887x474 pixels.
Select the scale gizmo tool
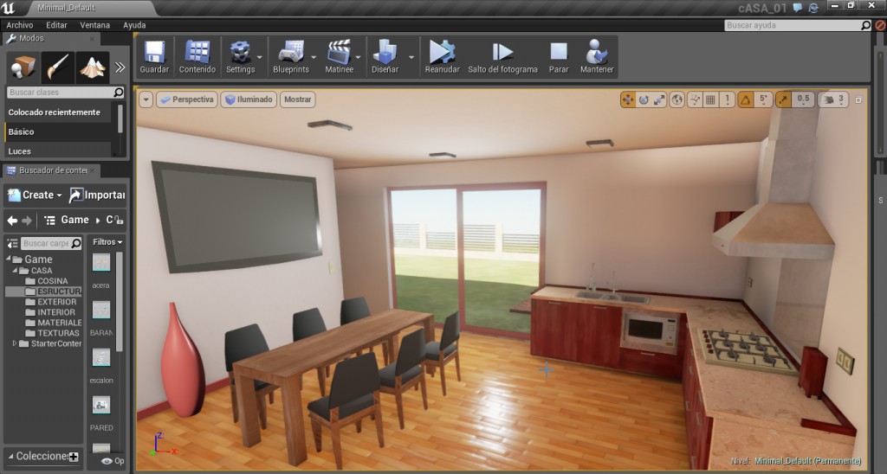pyautogui.click(x=659, y=100)
